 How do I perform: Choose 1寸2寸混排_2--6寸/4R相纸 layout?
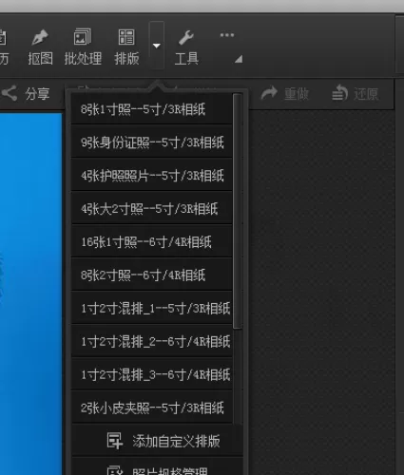click(x=152, y=342)
